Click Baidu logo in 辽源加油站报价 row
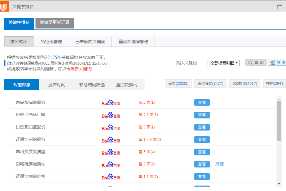This screenshot has height=191, width=286. 110,139
